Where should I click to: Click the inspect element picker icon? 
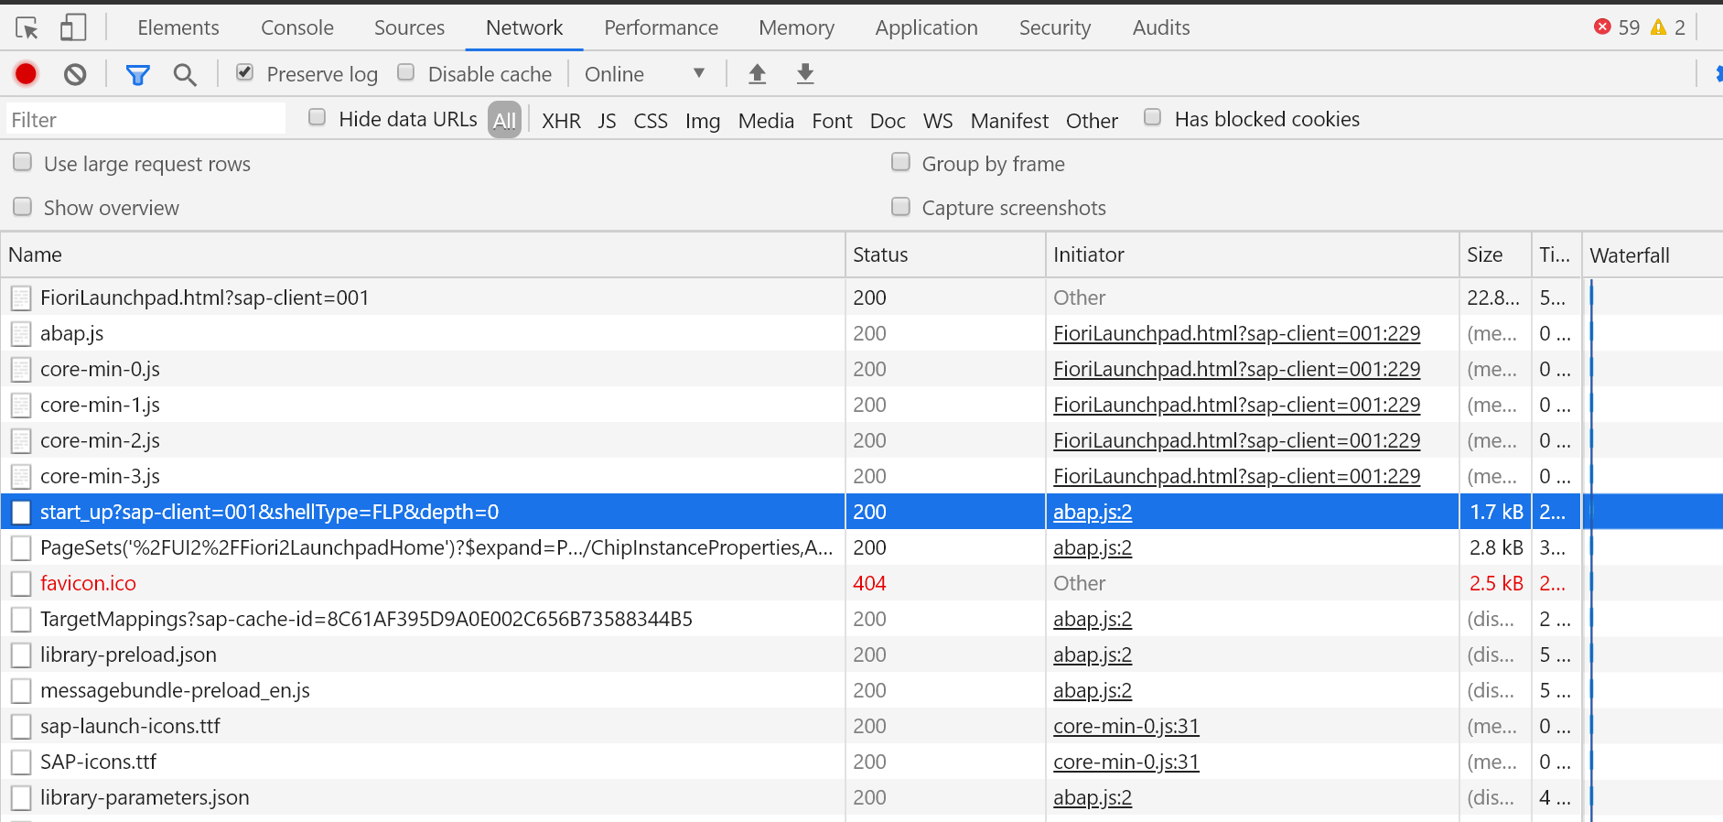click(27, 28)
